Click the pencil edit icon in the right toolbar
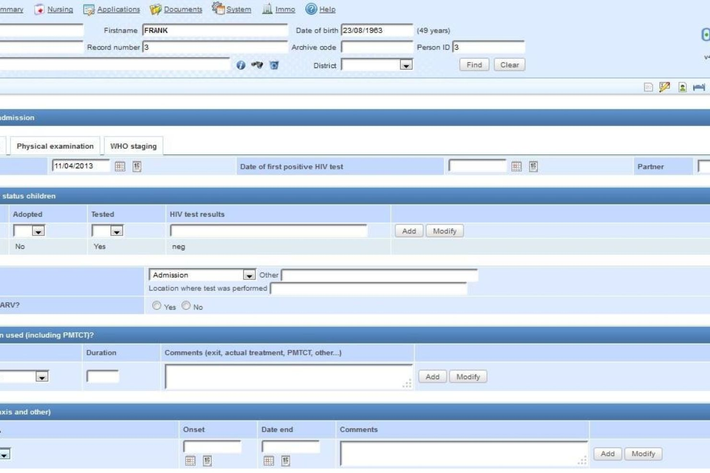 pyautogui.click(x=664, y=87)
